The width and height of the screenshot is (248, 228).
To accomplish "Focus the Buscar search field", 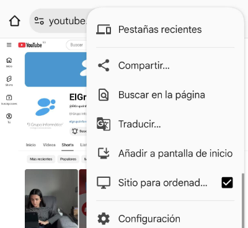I will (76, 45).
